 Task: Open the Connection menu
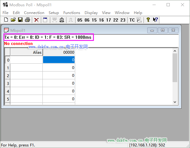click(x=34, y=13)
